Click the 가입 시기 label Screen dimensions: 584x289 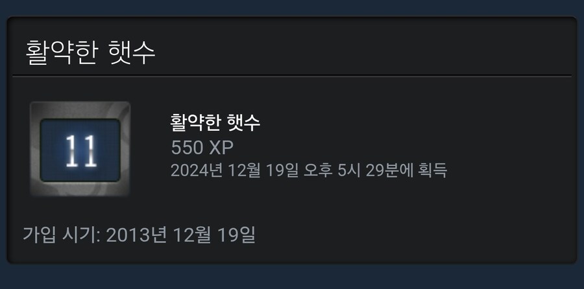pos(61,235)
